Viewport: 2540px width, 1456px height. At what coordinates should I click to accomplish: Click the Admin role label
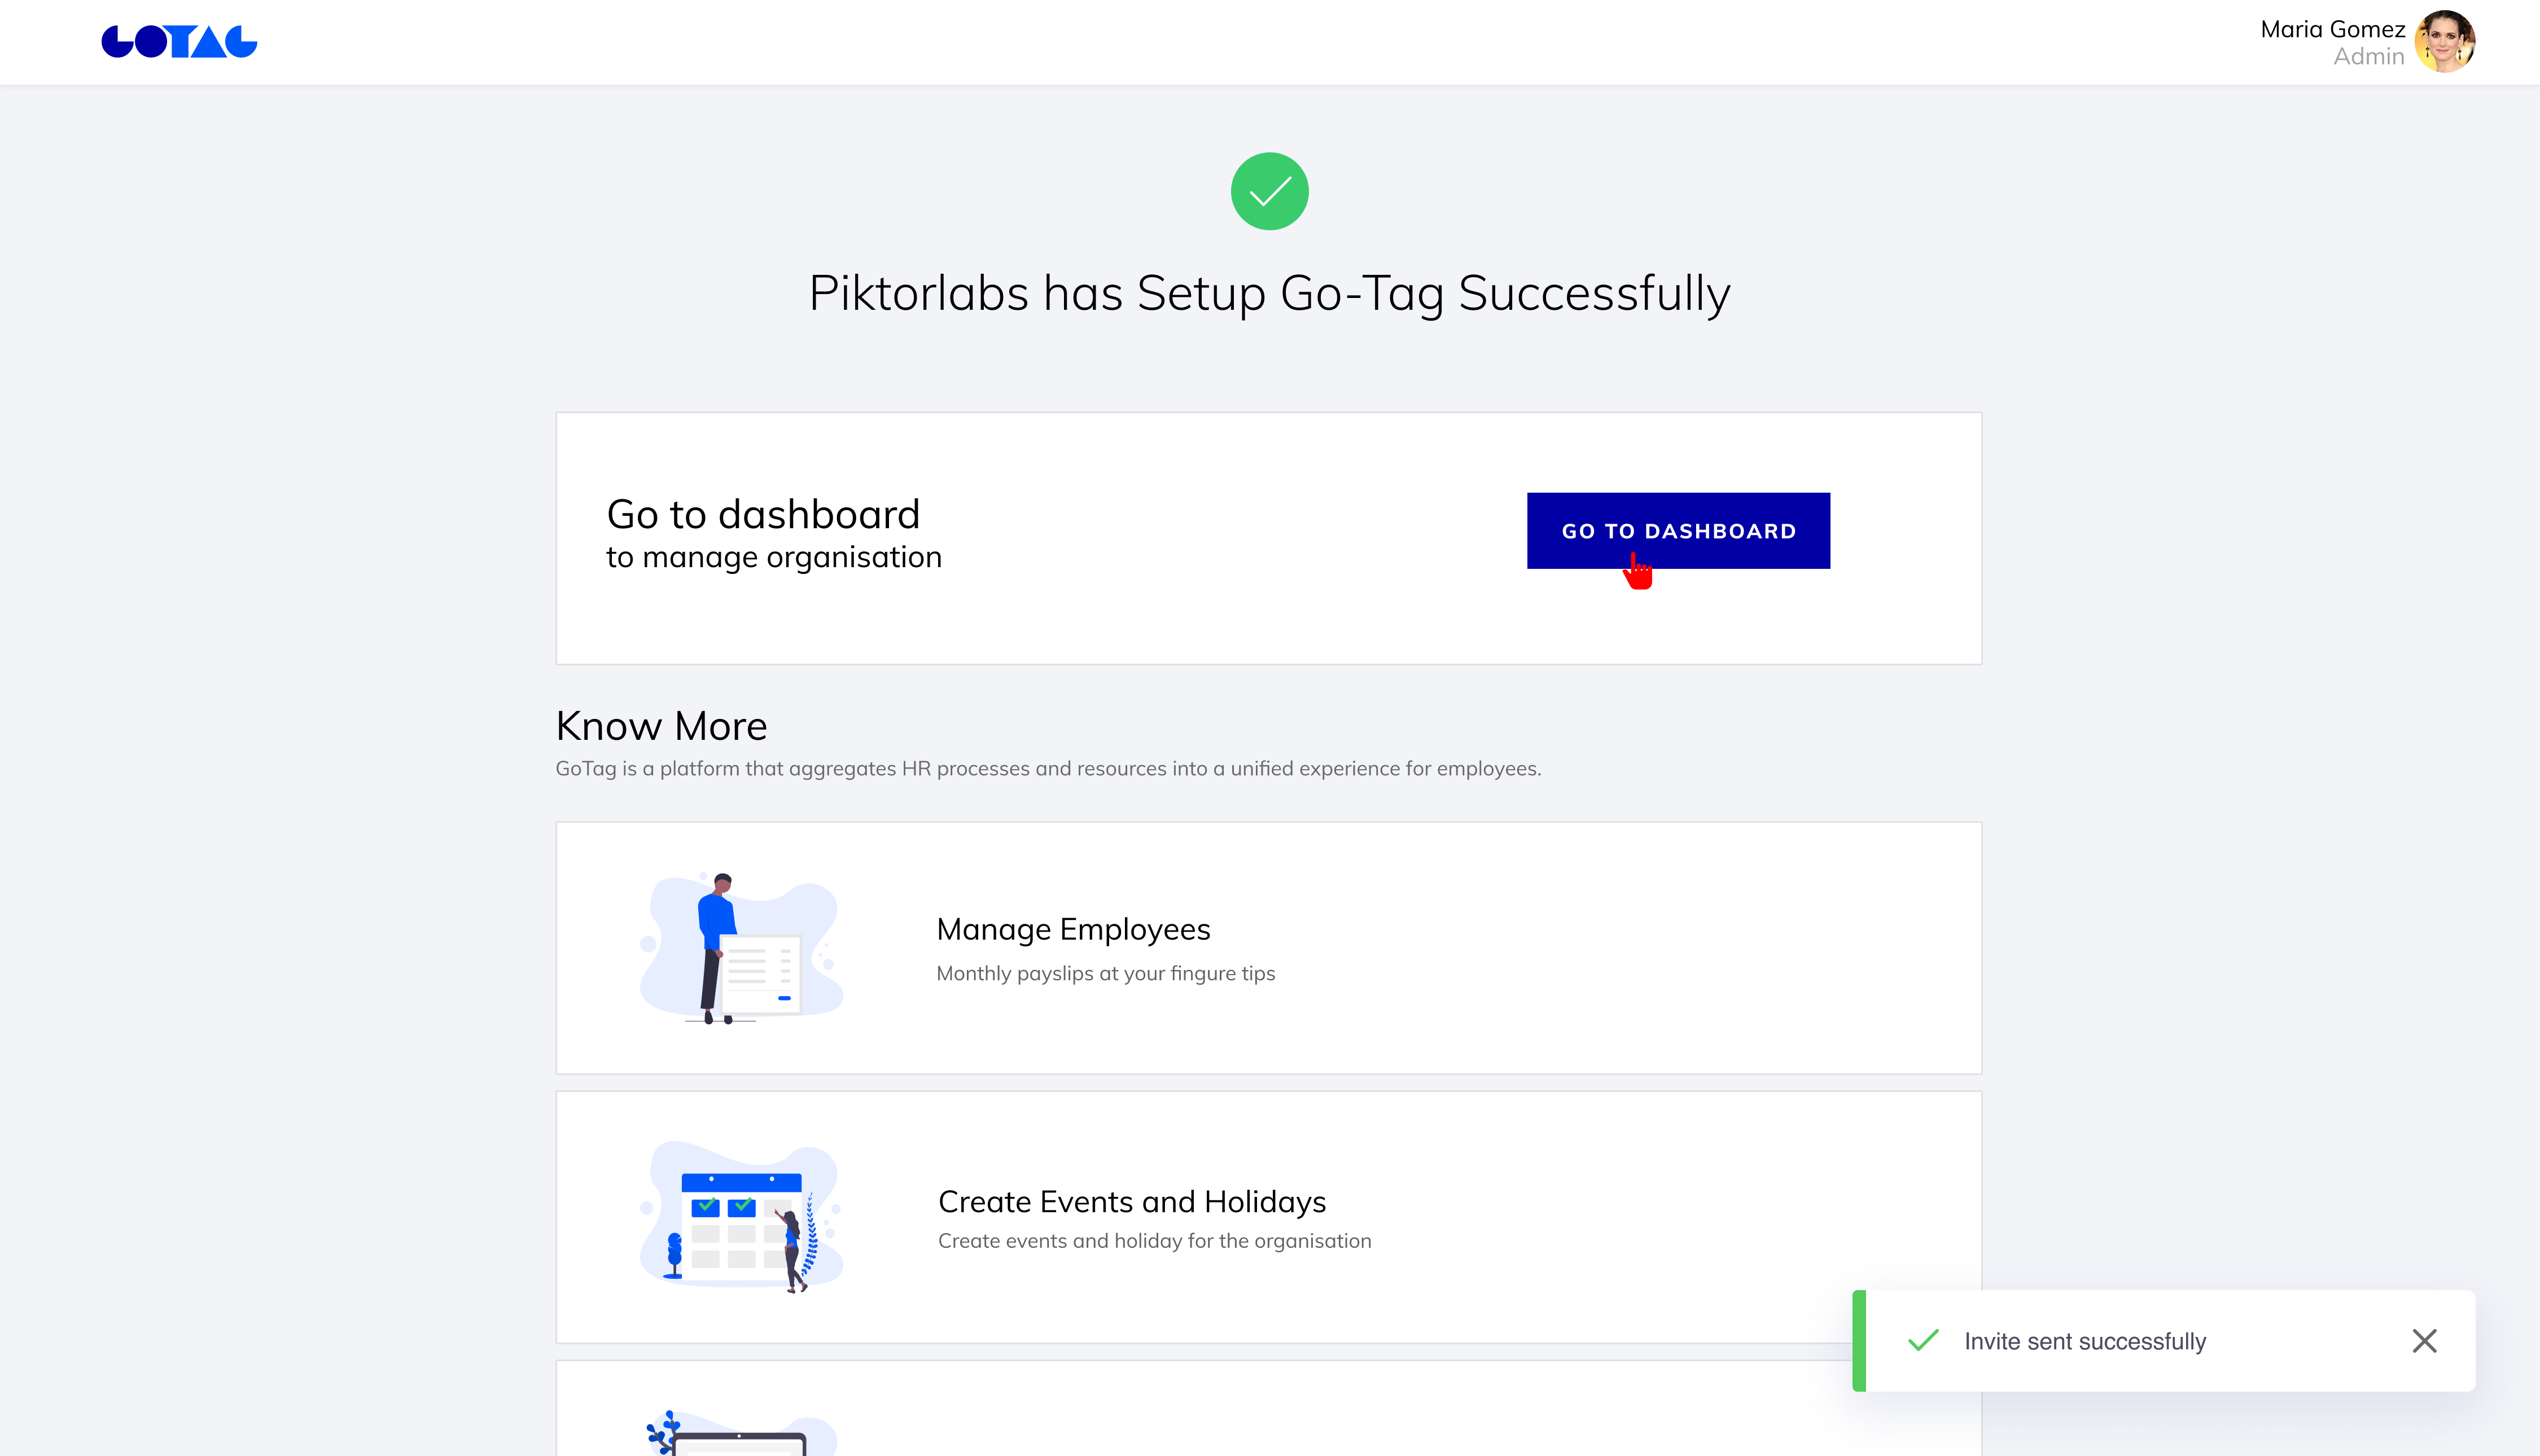[x=2368, y=57]
